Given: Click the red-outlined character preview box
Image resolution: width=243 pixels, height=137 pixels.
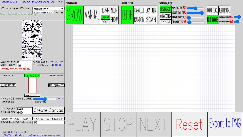Looking at the screenshot, I should coord(32,85).
